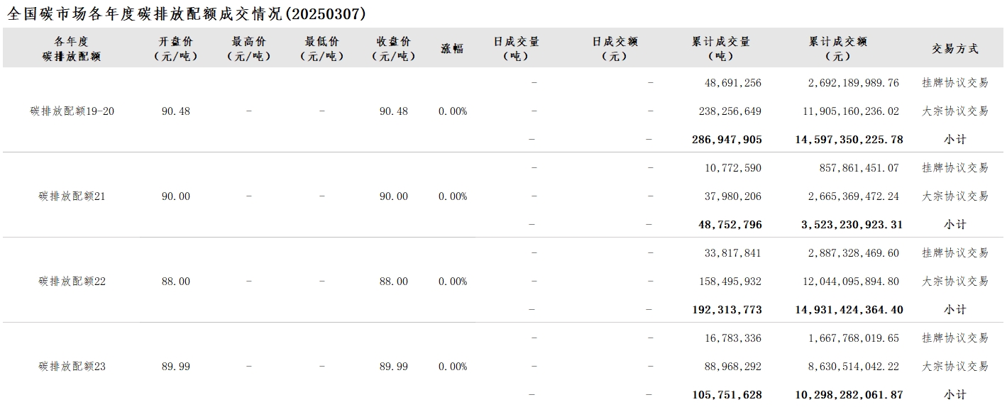Select subtotal volume 286,947,905

(x=727, y=140)
